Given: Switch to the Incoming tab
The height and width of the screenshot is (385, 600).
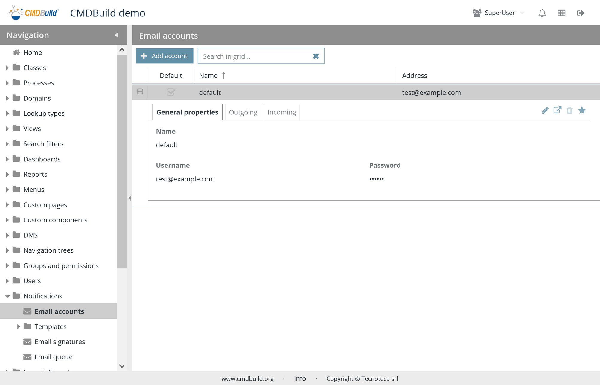Looking at the screenshot, I should click(281, 112).
